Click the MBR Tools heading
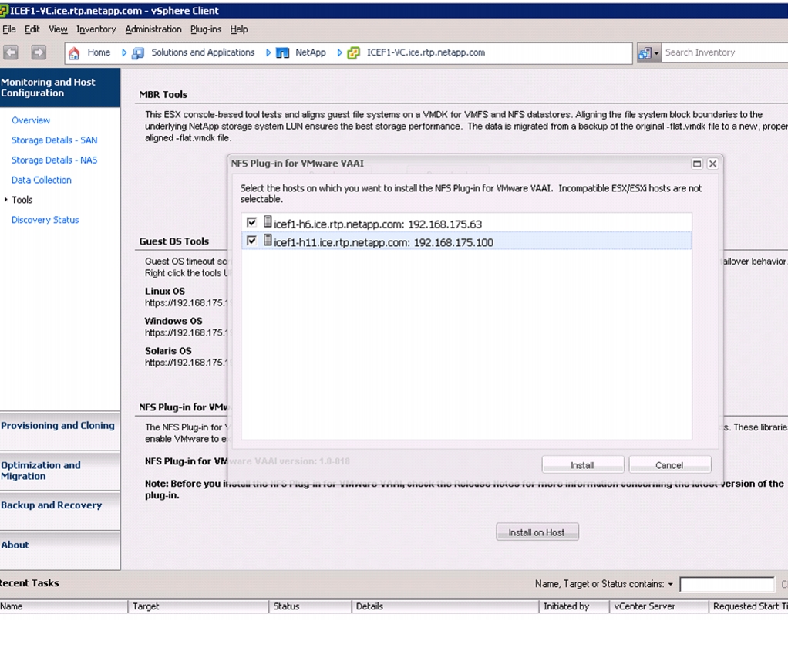The width and height of the screenshot is (788, 648). [x=163, y=95]
